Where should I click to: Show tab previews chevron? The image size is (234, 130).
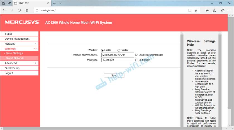60,3
